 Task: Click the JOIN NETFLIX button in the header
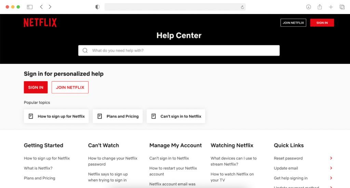click(x=293, y=23)
